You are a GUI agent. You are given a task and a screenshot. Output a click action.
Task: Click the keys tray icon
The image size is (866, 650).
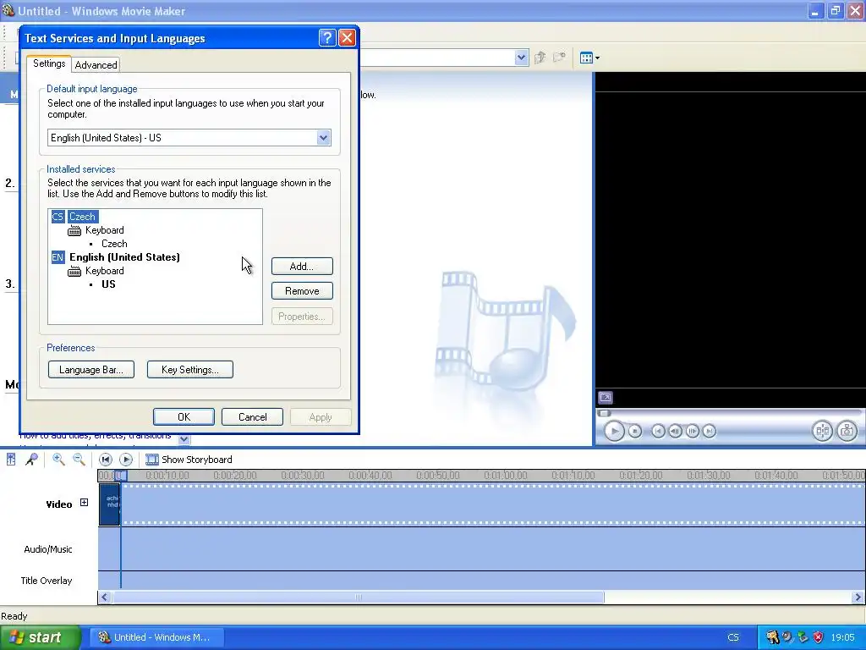pos(772,637)
